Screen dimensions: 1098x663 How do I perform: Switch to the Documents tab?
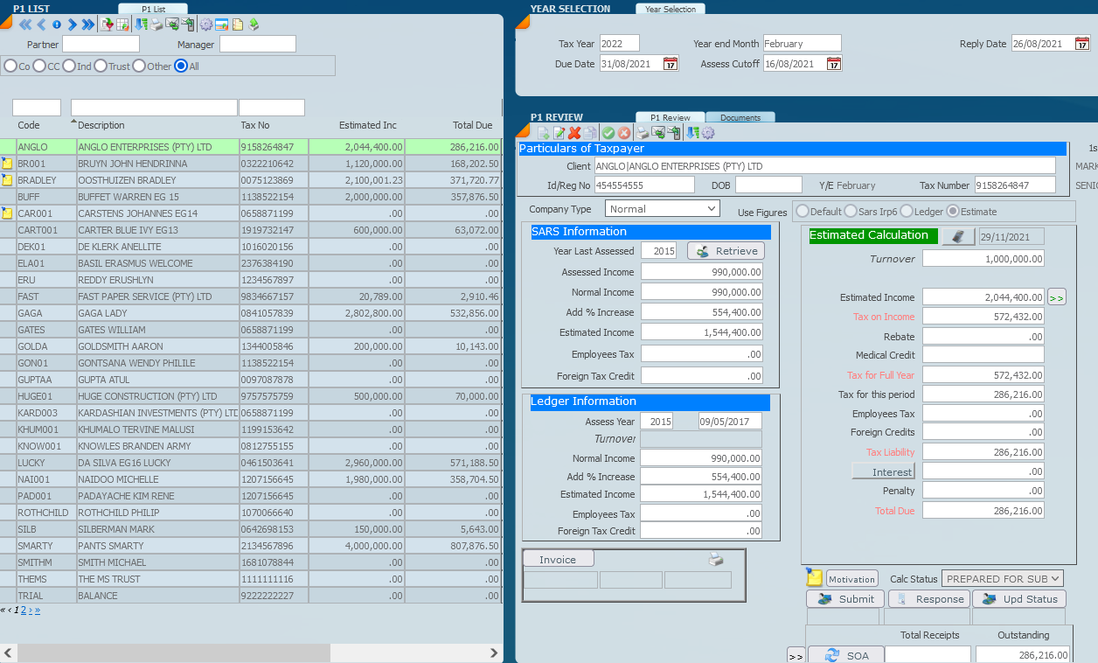[x=740, y=118]
